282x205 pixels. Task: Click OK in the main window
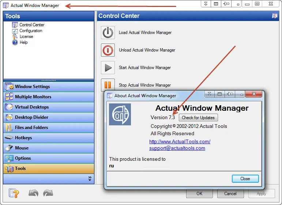(199, 194)
